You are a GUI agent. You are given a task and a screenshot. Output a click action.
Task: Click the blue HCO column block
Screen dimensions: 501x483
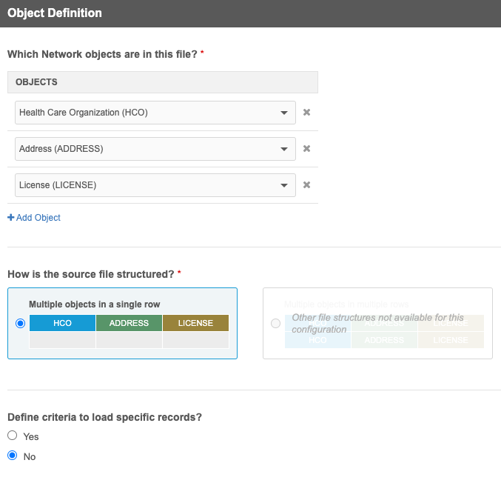[x=62, y=323]
